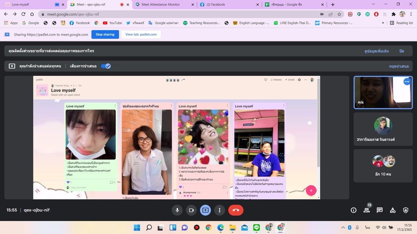
Task: Open Reading list
Action: point(401,23)
